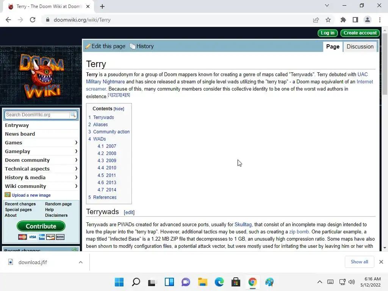The width and height of the screenshot is (388, 291).
Task: Open the tab search chevron
Action: [327, 5]
